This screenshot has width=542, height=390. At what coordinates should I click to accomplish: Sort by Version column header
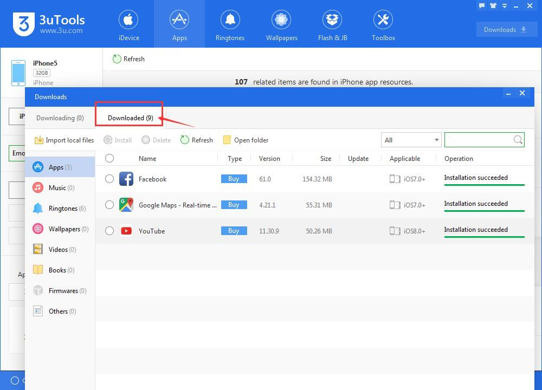[x=269, y=159]
